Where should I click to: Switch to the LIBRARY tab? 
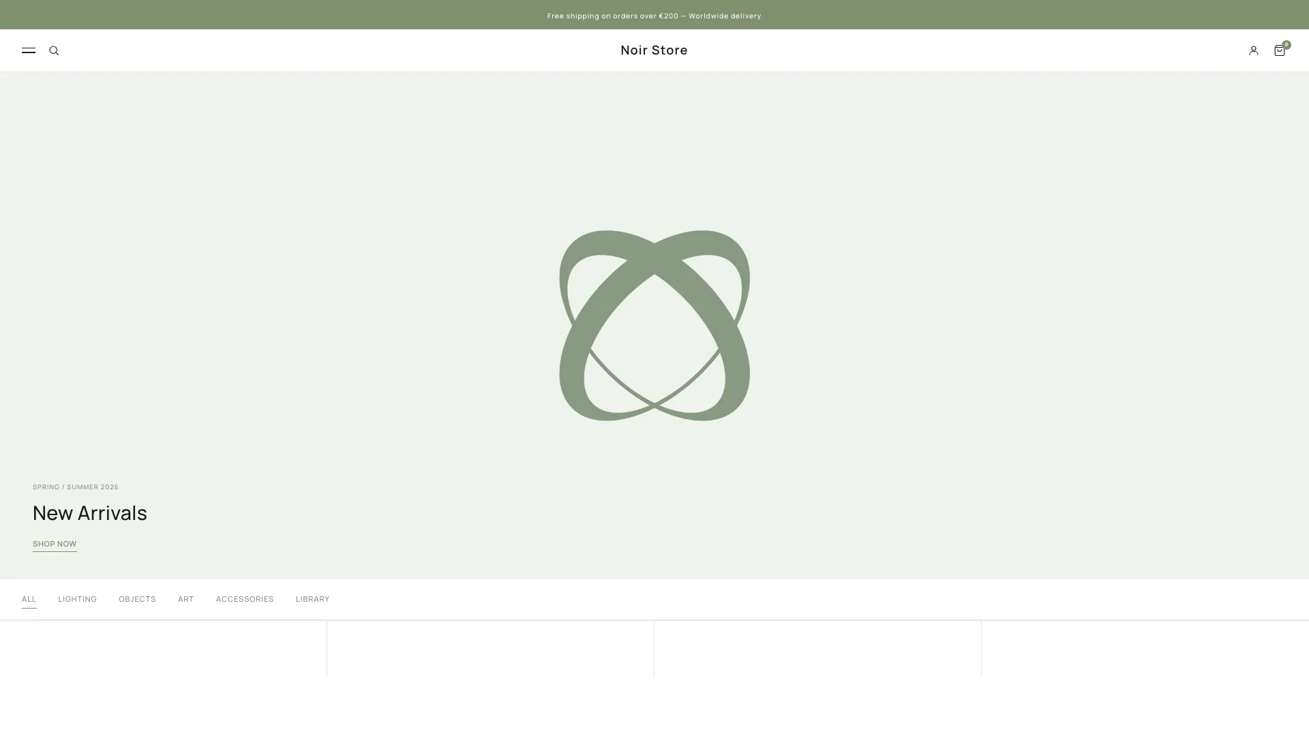pos(312,599)
